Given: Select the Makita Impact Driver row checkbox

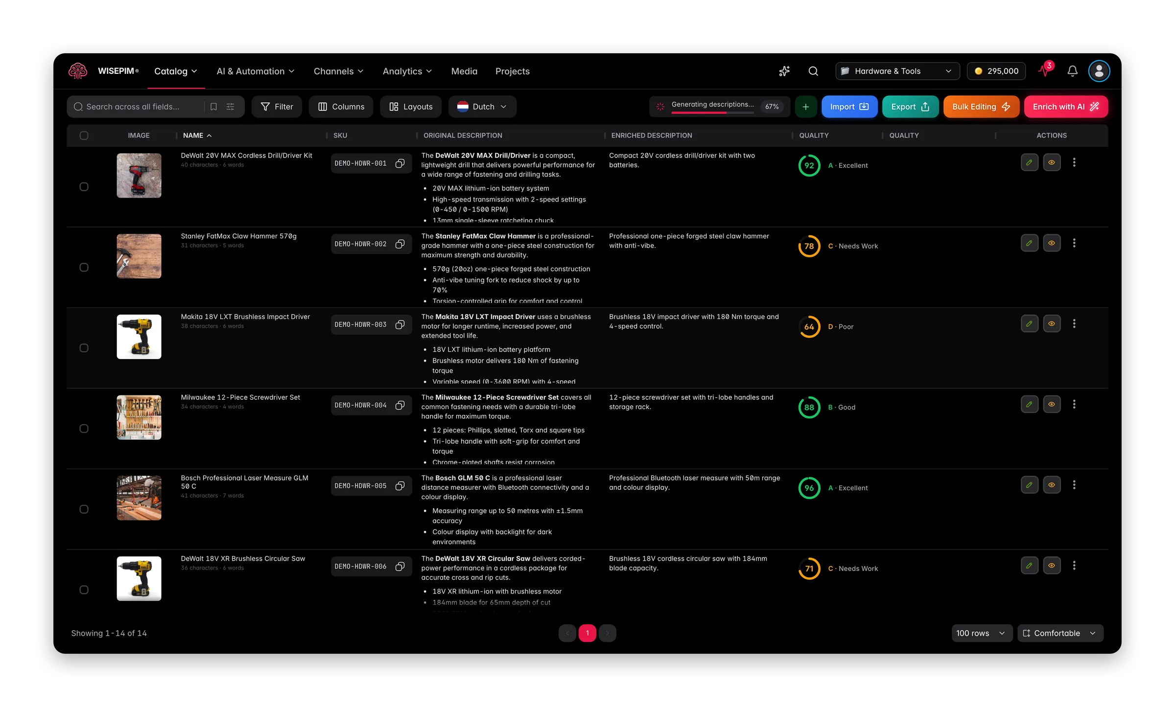Looking at the screenshot, I should pyautogui.click(x=84, y=348).
